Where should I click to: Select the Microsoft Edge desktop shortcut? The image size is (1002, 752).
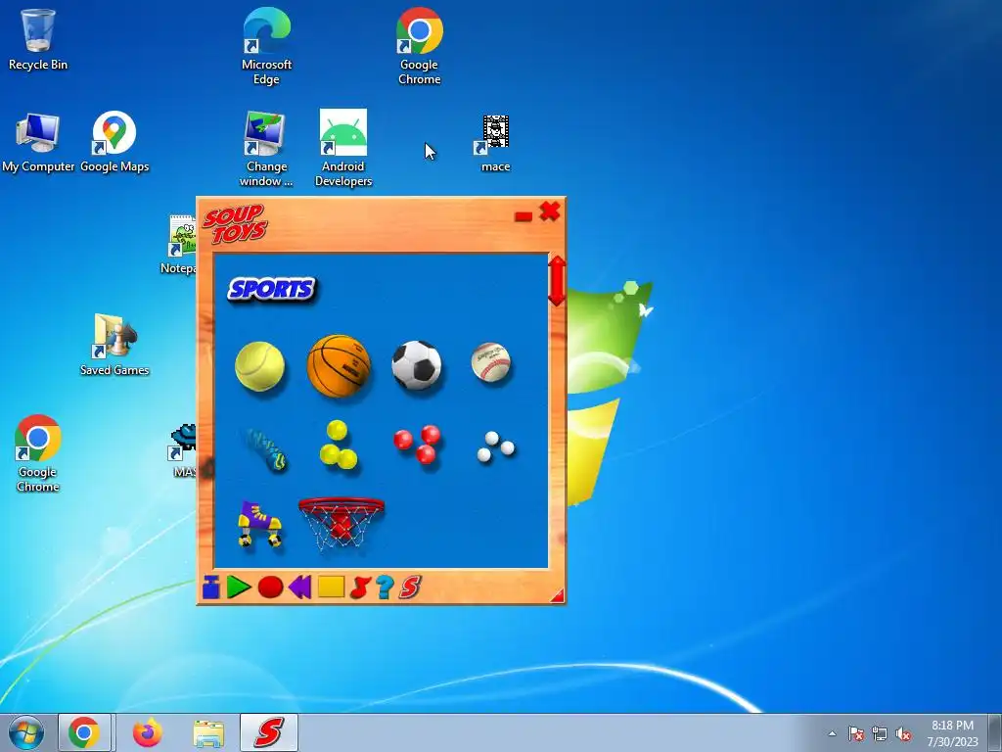pyautogui.click(x=266, y=46)
